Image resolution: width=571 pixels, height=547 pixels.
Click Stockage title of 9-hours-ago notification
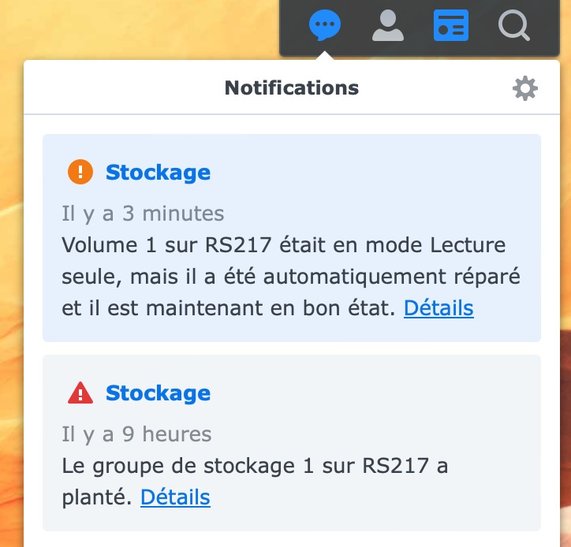pyautogui.click(x=158, y=393)
